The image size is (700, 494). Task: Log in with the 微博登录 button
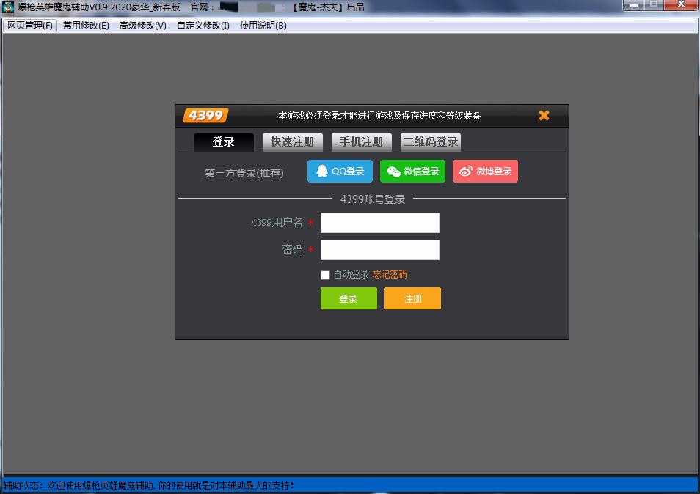point(485,172)
